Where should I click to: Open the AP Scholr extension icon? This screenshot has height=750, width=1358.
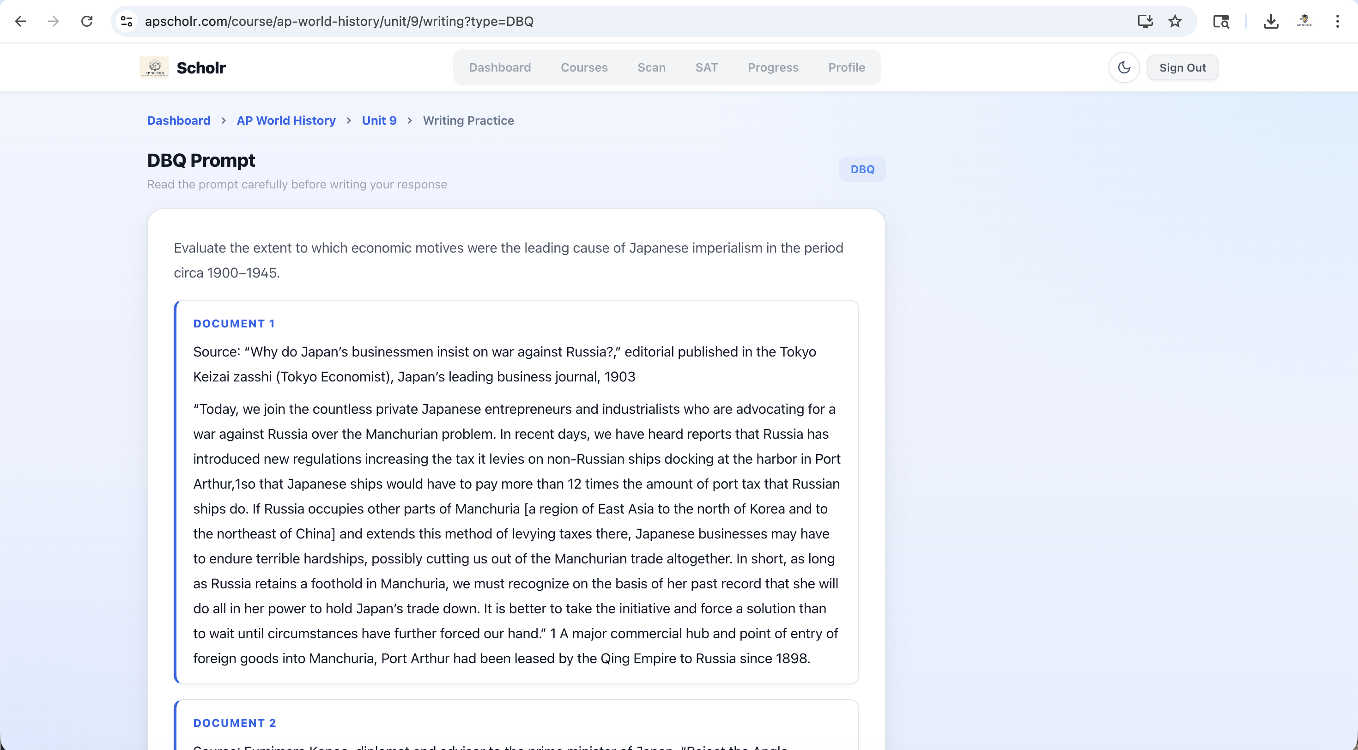[x=1304, y=21]
